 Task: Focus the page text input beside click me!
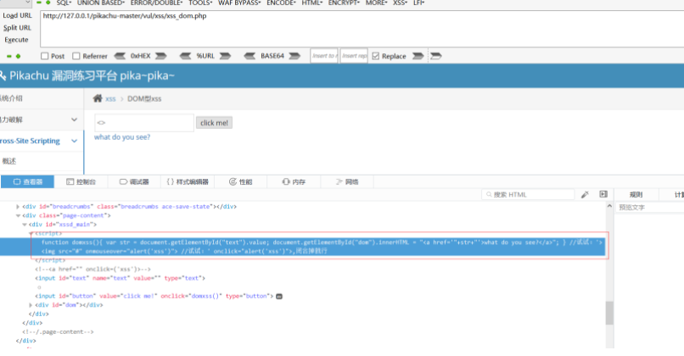144,123
